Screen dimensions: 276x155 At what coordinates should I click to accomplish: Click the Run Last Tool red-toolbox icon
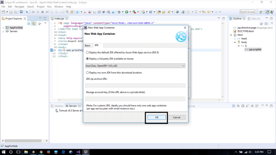(134, 12)
